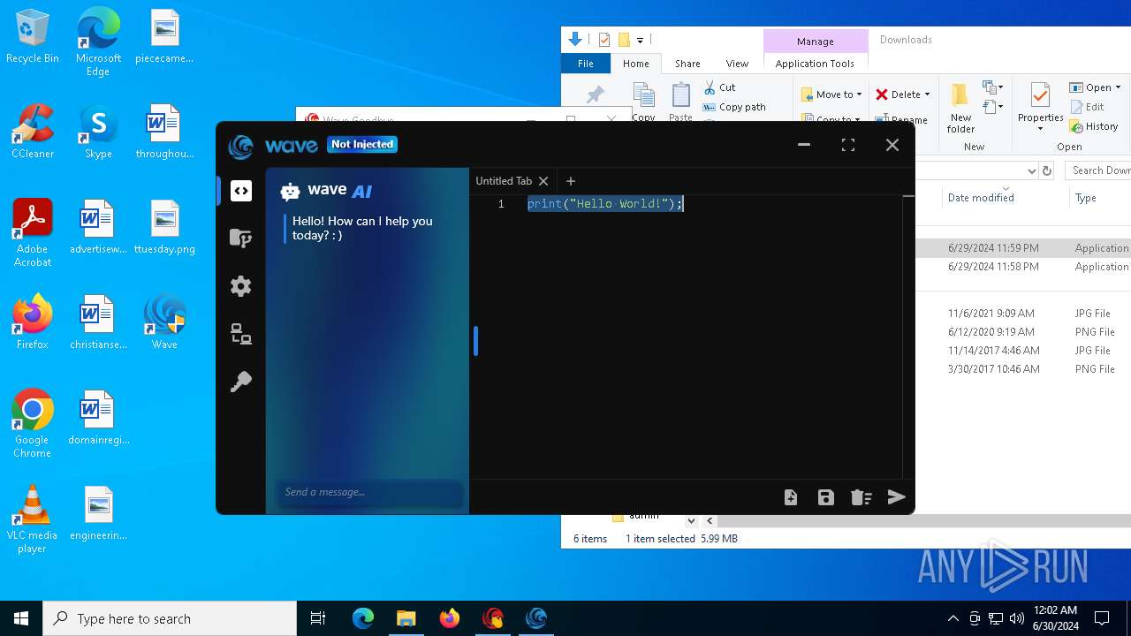Open the key icon in Wave sidebar

point(241,382)
